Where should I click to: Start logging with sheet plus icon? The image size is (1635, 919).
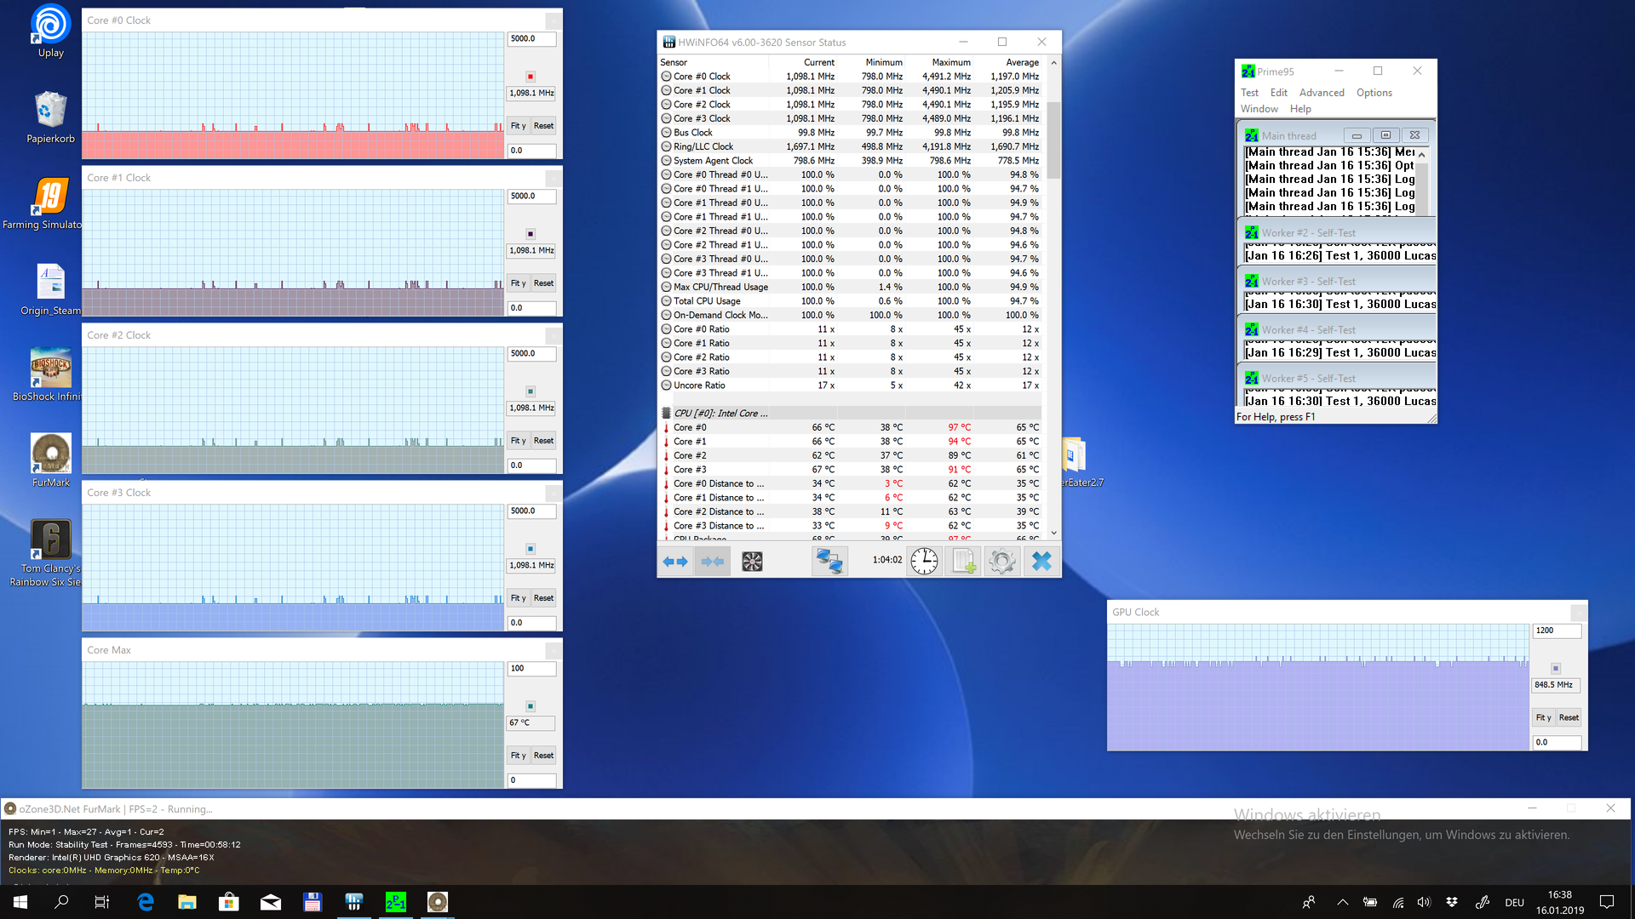point(964,562)
